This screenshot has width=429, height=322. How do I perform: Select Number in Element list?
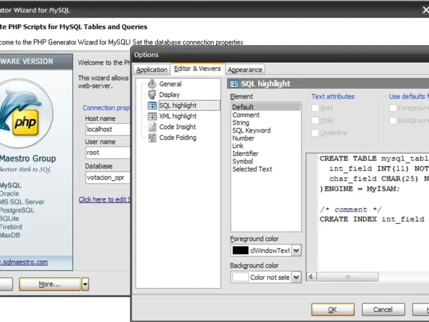click(x=266, y=138)
